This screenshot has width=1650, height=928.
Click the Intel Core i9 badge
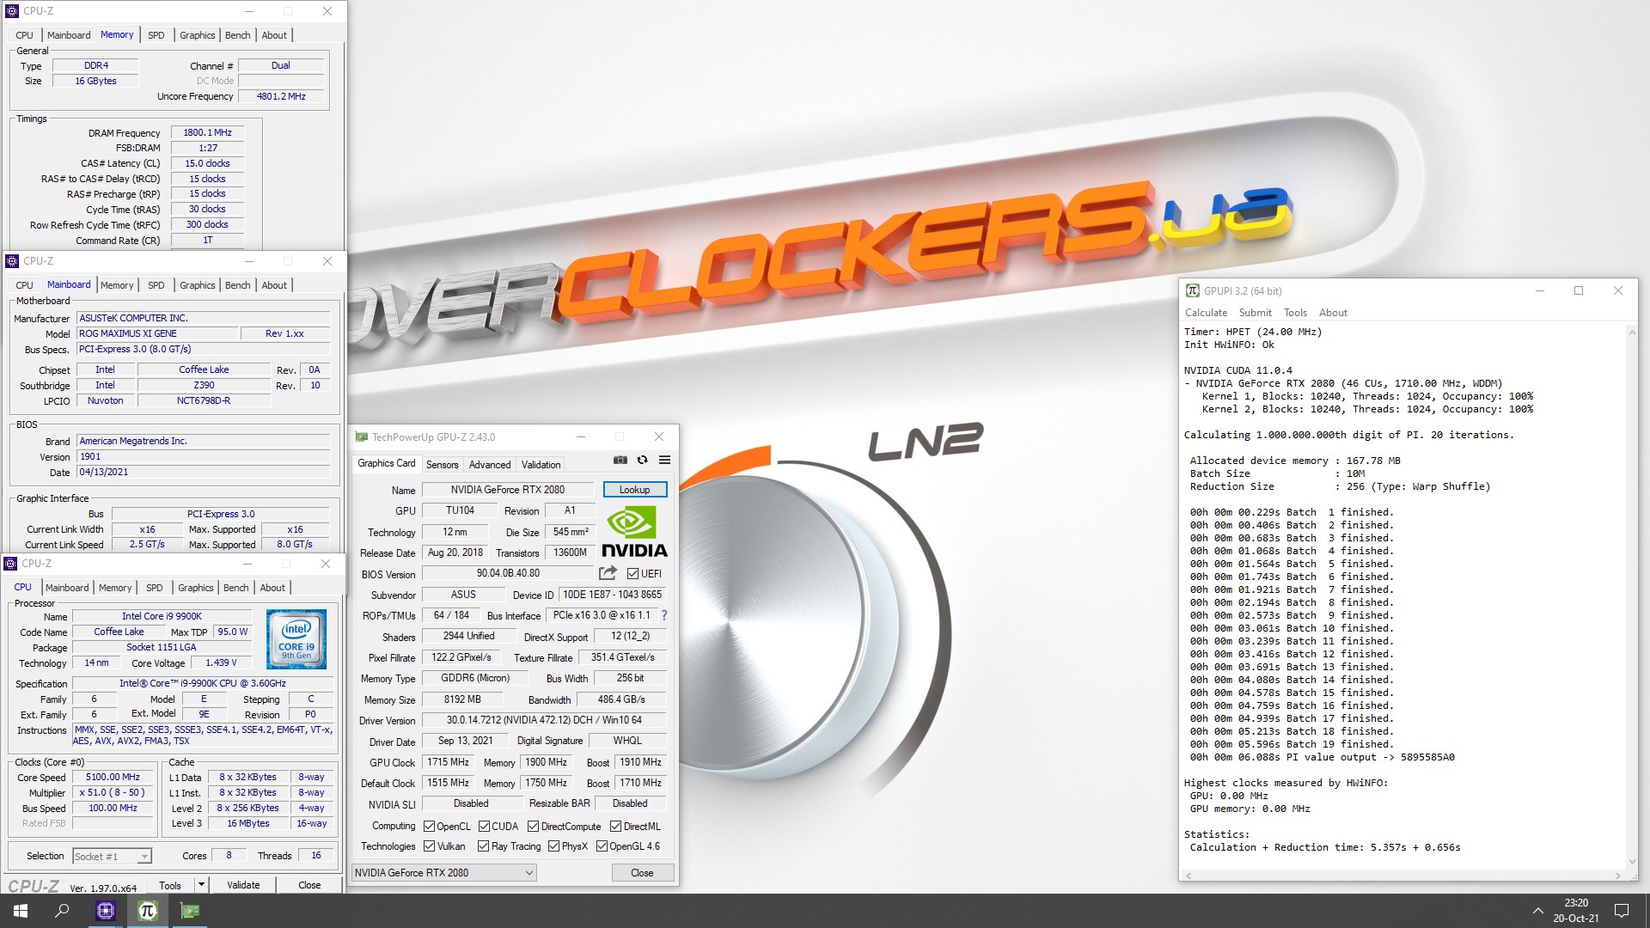[x=296, y=639]
